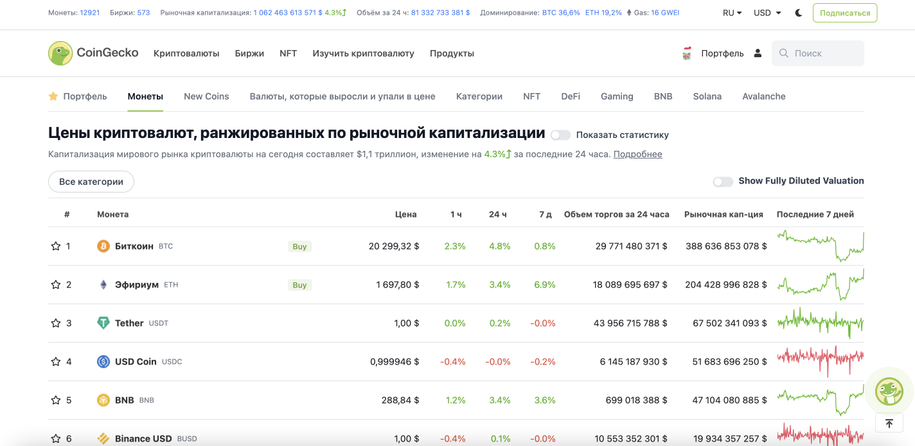Star Tether as a favorite

(56, 323)
